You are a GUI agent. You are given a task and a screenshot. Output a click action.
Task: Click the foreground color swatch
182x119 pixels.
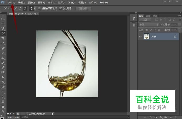(2, 115)
